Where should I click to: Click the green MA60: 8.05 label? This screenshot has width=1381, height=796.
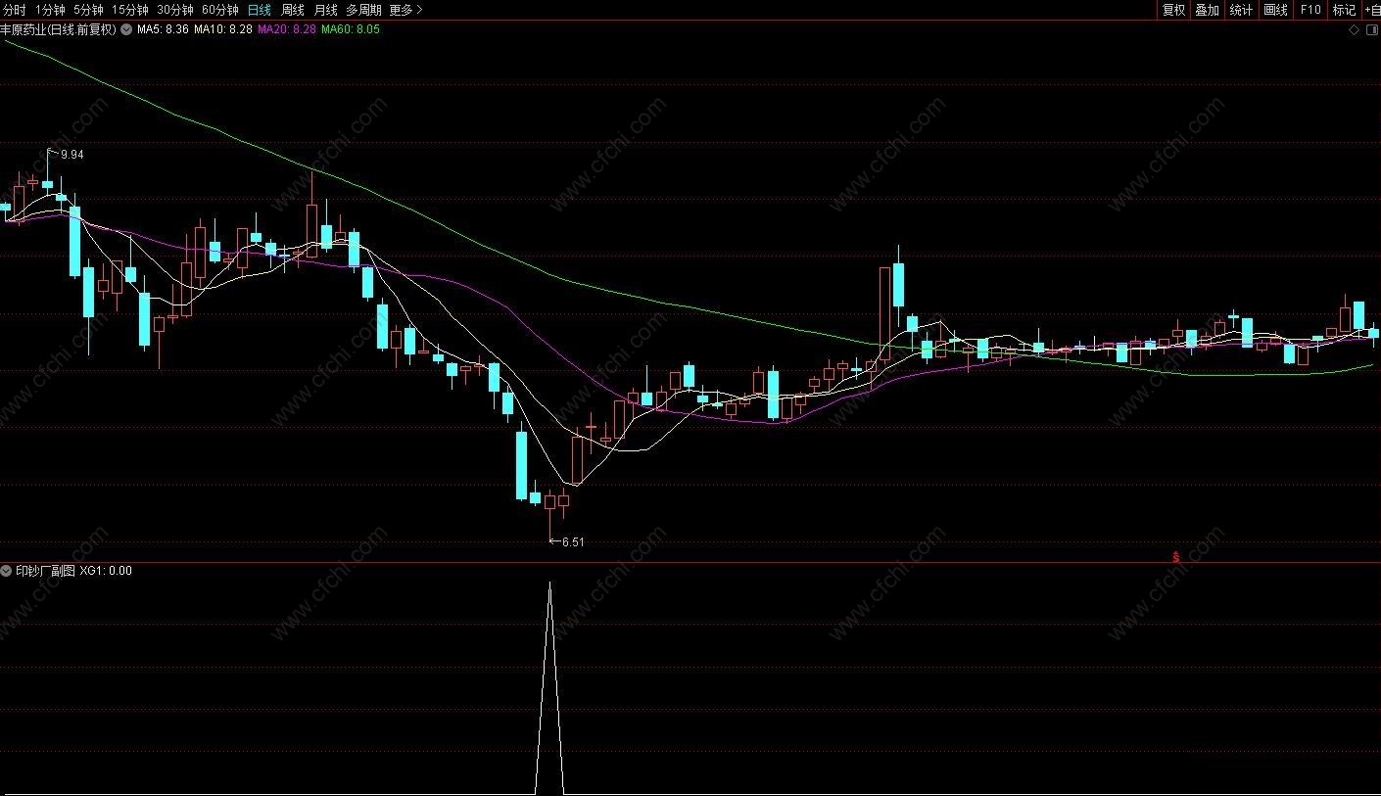point(351,29)
